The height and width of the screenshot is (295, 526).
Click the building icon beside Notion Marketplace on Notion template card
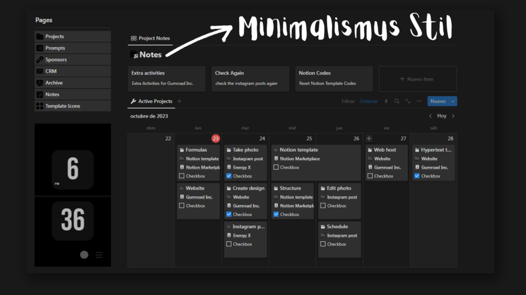(276, 159)
